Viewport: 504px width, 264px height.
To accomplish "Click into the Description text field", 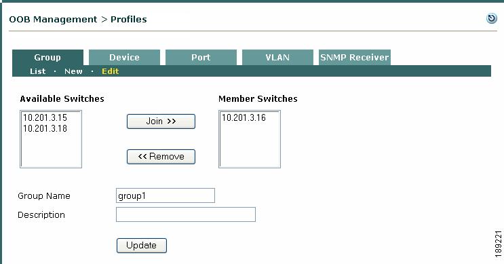I will point(186,214).
